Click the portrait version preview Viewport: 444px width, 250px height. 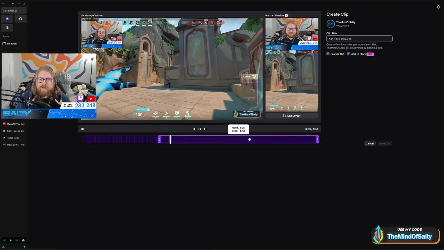tap(292, 65)
